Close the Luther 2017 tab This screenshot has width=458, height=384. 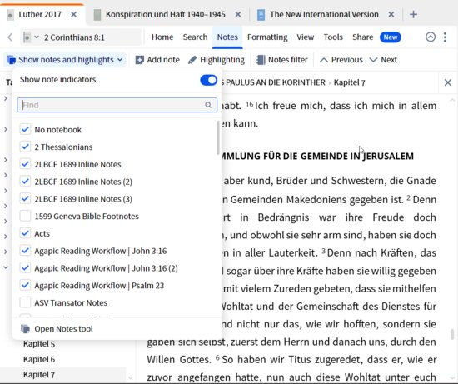73,14
